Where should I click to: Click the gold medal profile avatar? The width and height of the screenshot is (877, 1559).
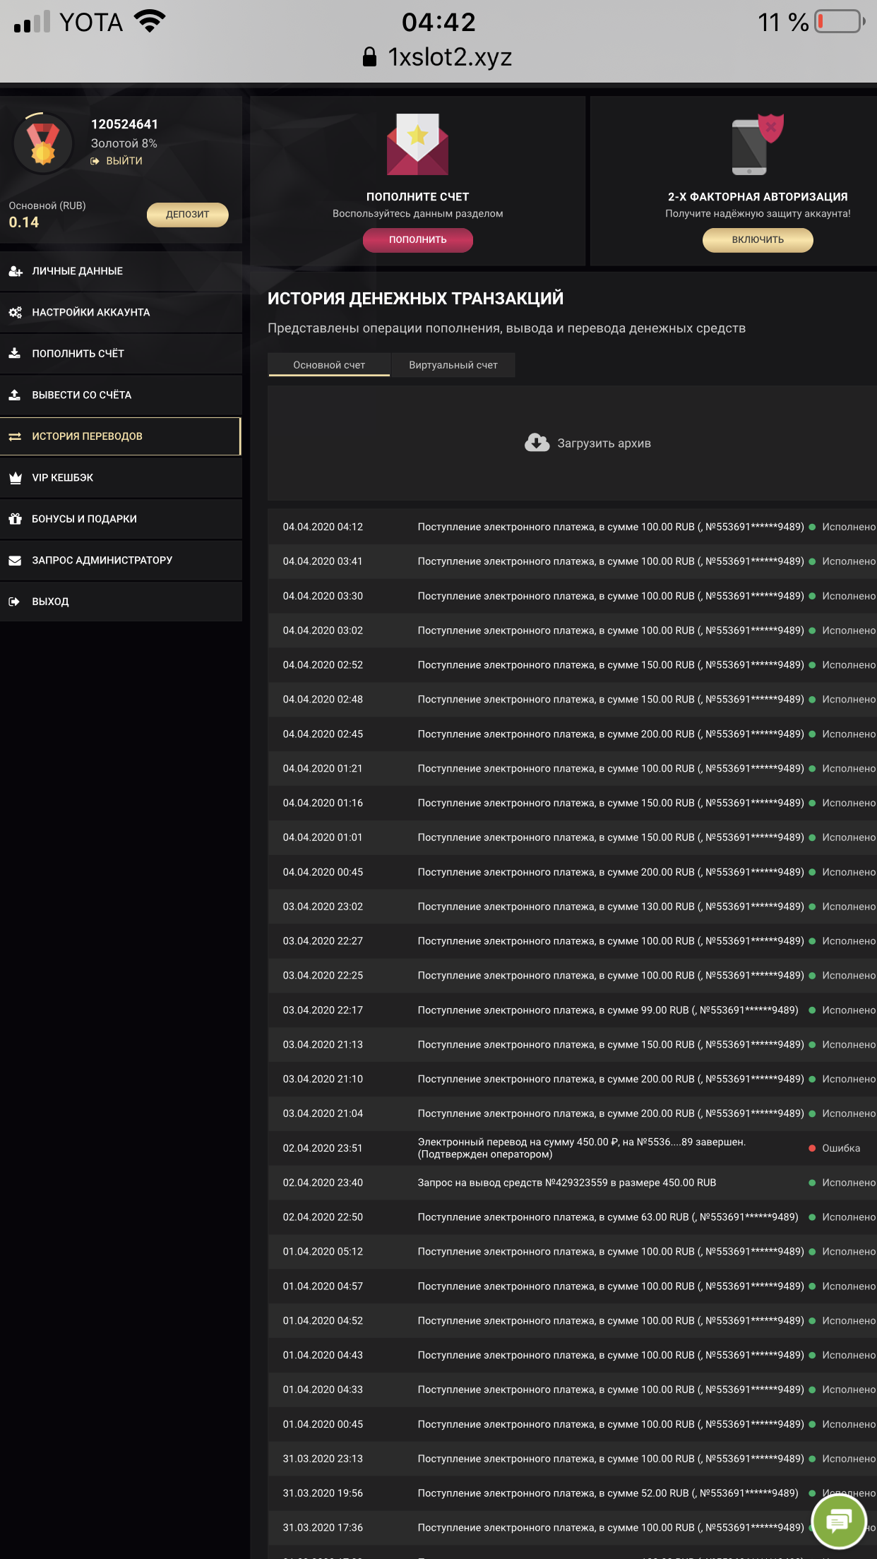pyautogui.click(x=43, y=143)
